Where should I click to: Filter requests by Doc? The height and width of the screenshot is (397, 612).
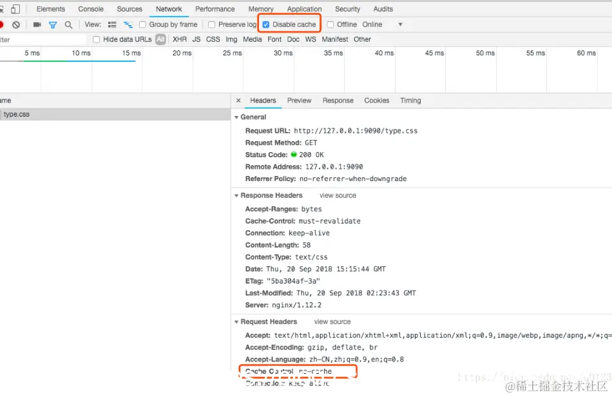(293, 39)
